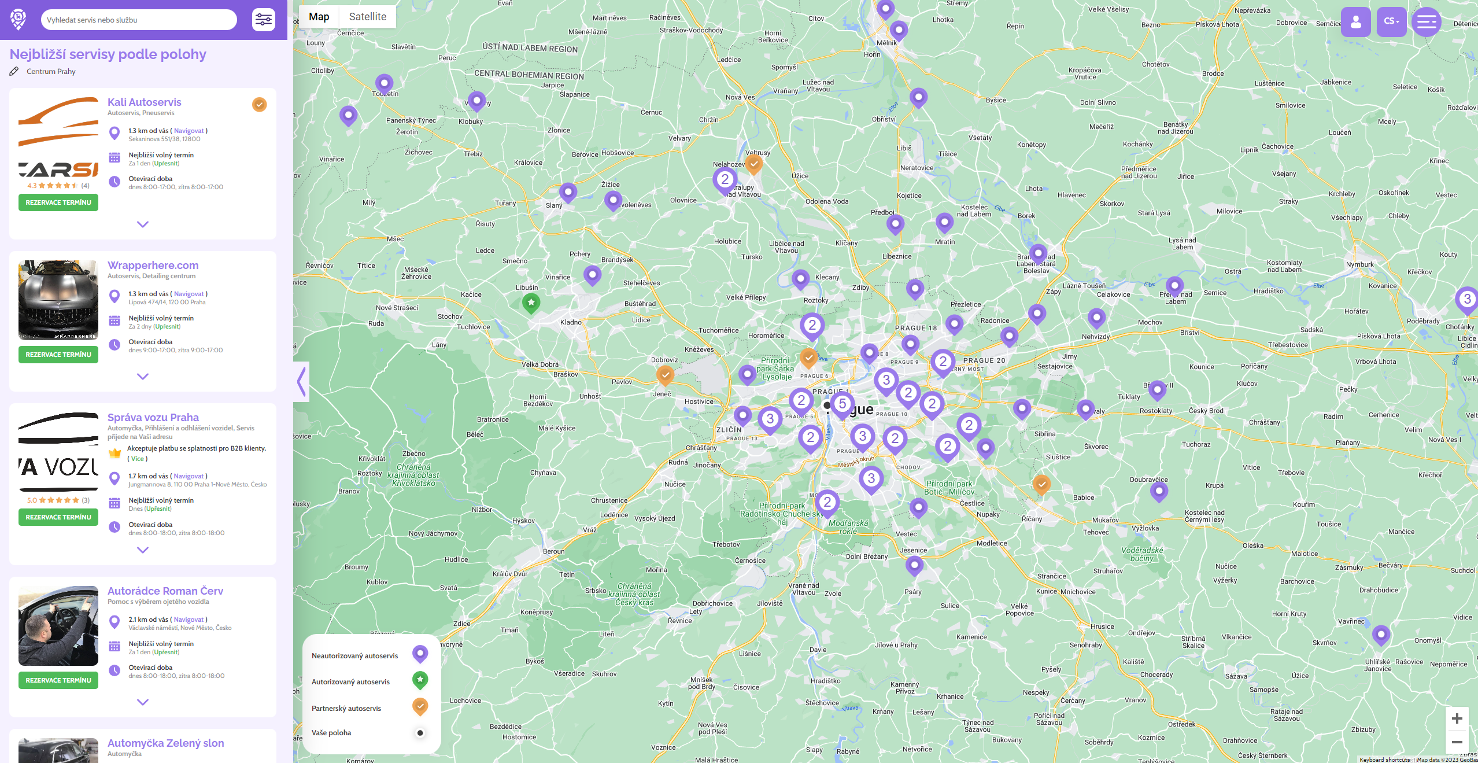Click Více link about B2B payment

[137, 459]
